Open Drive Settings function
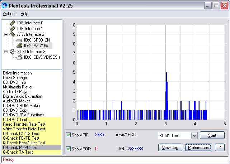 pos(15,78)
